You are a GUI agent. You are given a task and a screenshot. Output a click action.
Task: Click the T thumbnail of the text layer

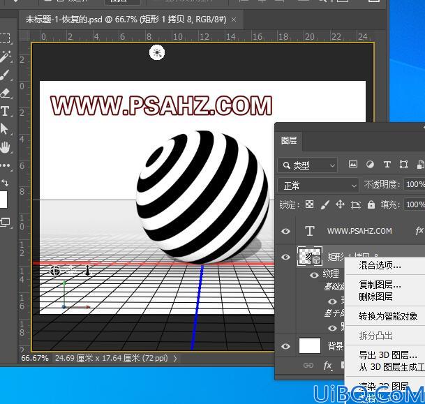[x=310, y=231]
